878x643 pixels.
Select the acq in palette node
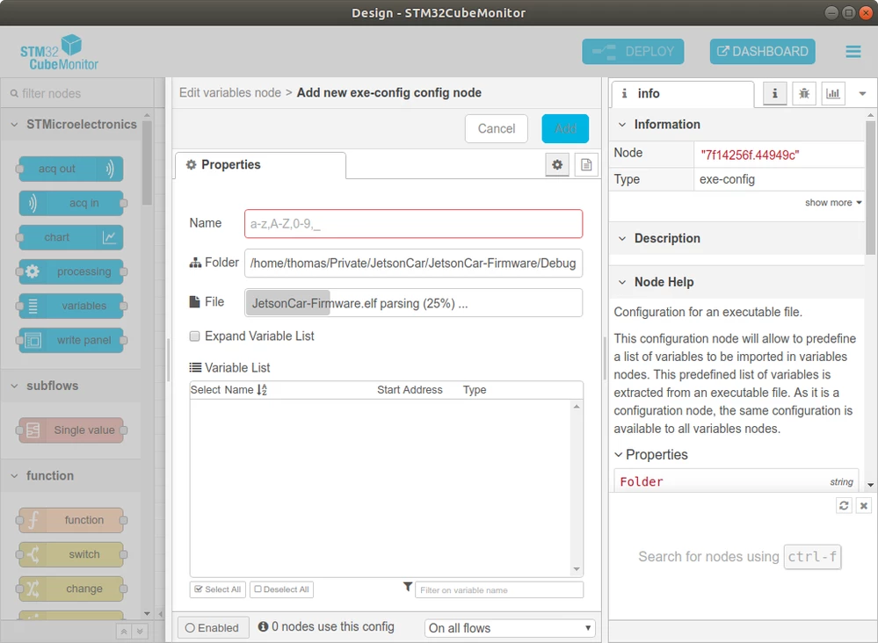(x=71, y=203)
